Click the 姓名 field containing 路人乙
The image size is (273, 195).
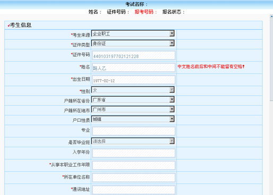click(x=134, y=67)
